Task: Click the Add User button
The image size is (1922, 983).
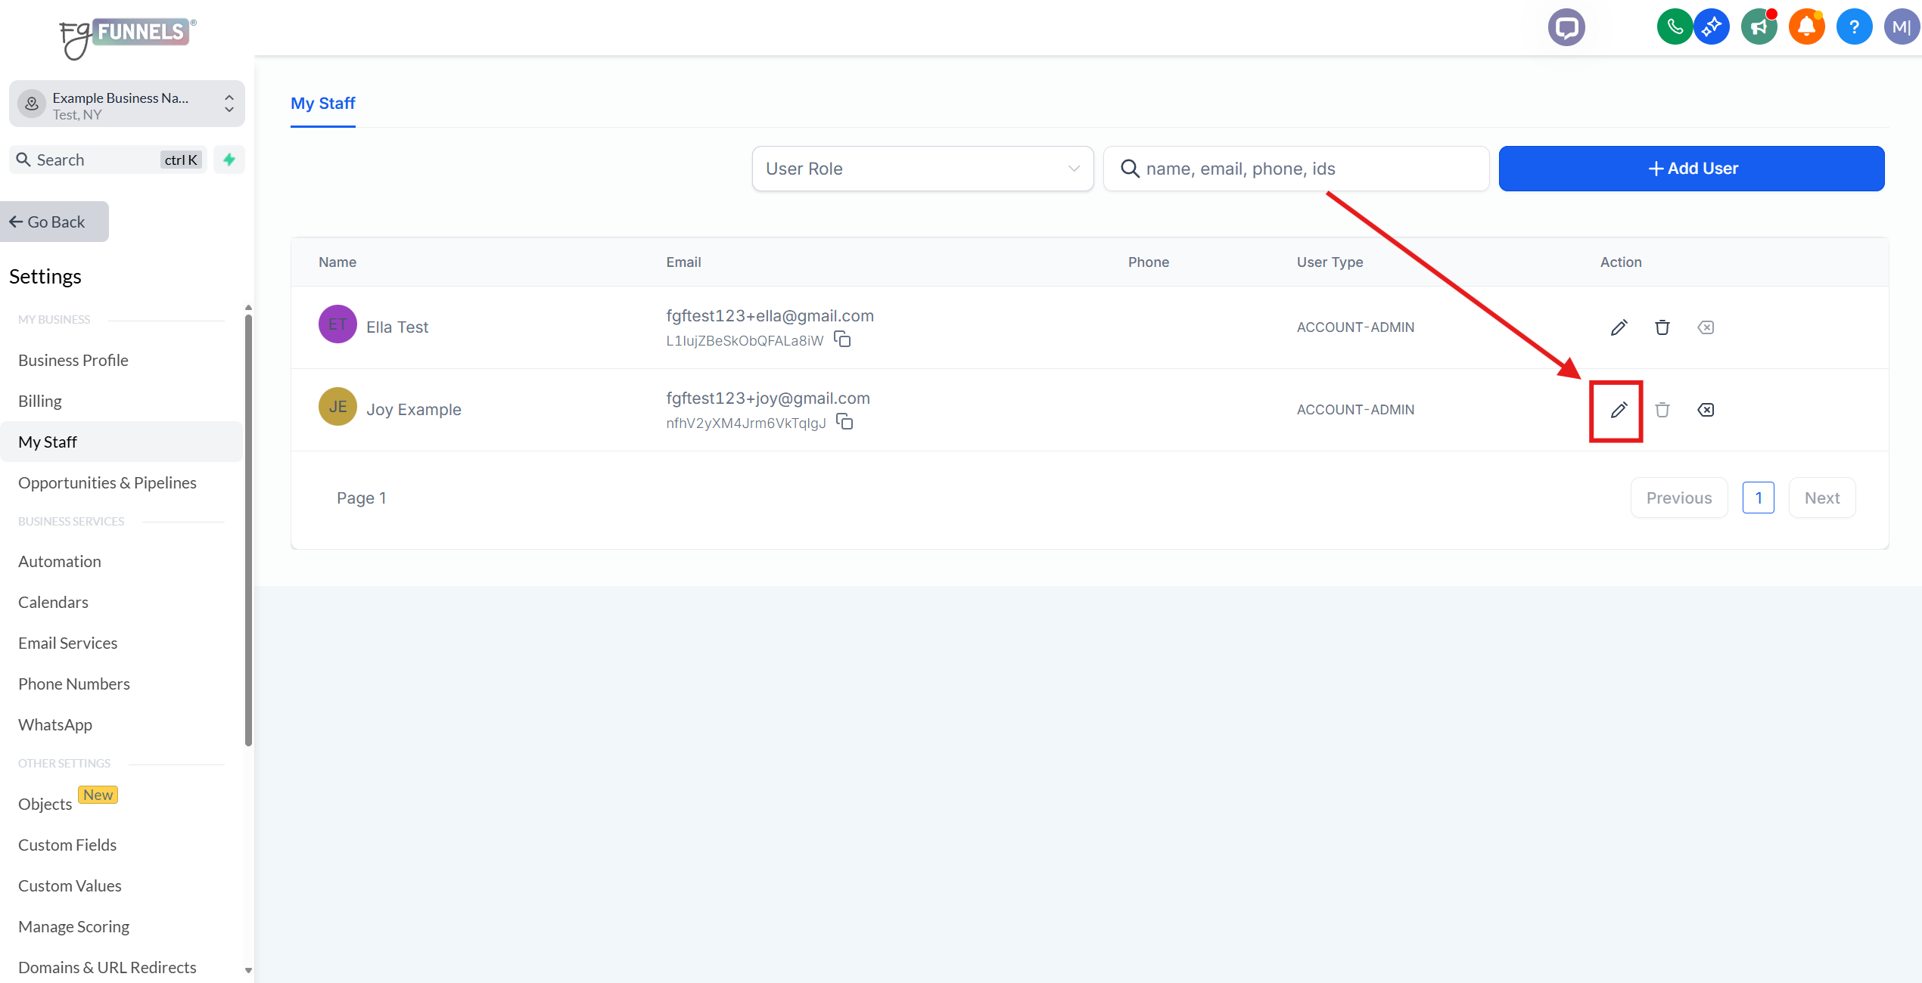Action: click(x=1691, y=169)
